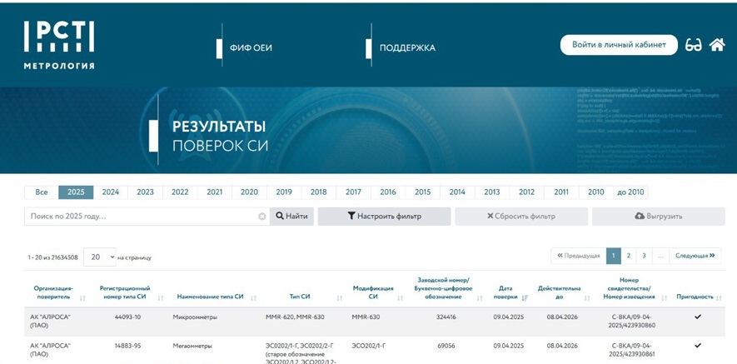Sort by Дата поверки column arrows
The image size is (737, 364).
[x=525, y=297]
